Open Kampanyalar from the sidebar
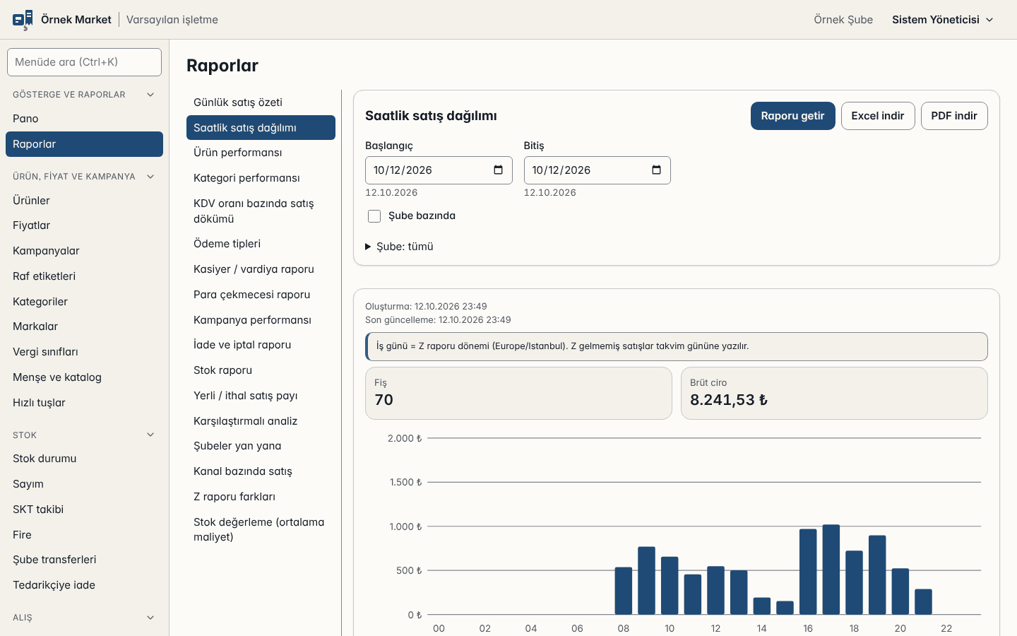 coord(84,251)
